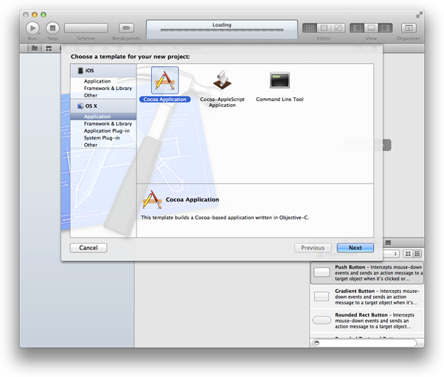Image resolution: width=444 pixels, height=377 pixels.
Task: Select the Gradient Button library item
Action: tap(367, 297)
